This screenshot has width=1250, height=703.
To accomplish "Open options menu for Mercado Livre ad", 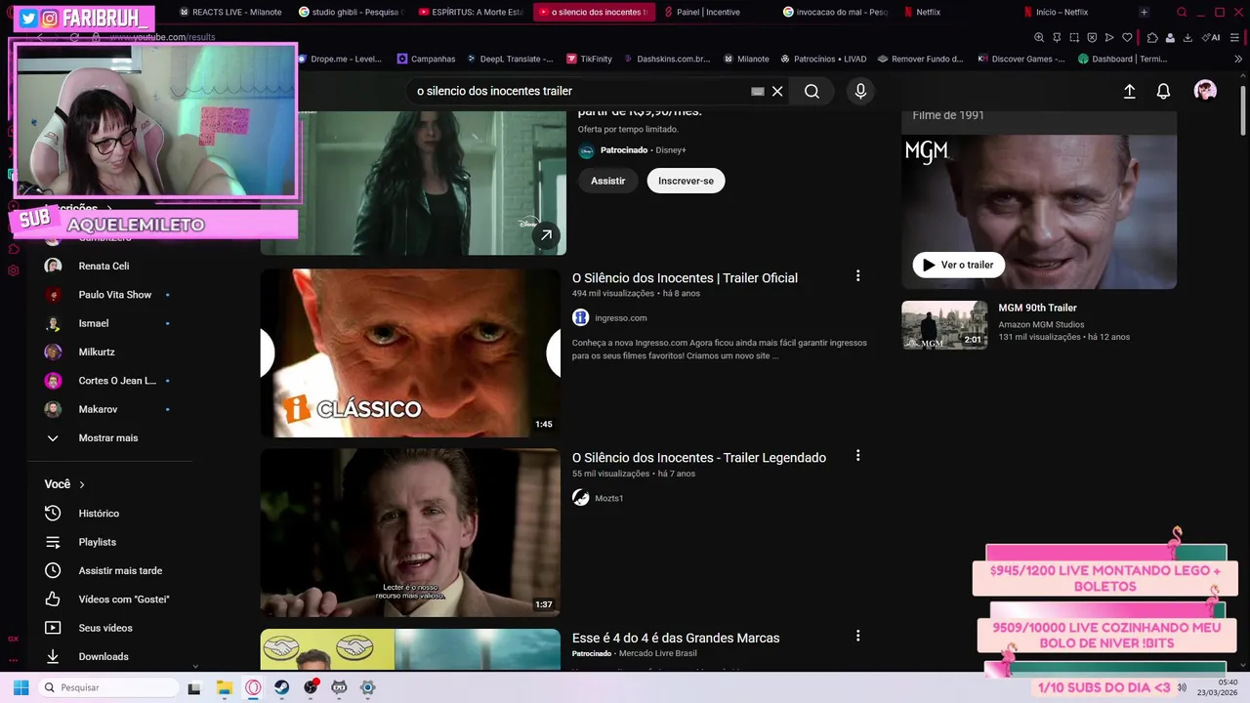I will point(858,636).
